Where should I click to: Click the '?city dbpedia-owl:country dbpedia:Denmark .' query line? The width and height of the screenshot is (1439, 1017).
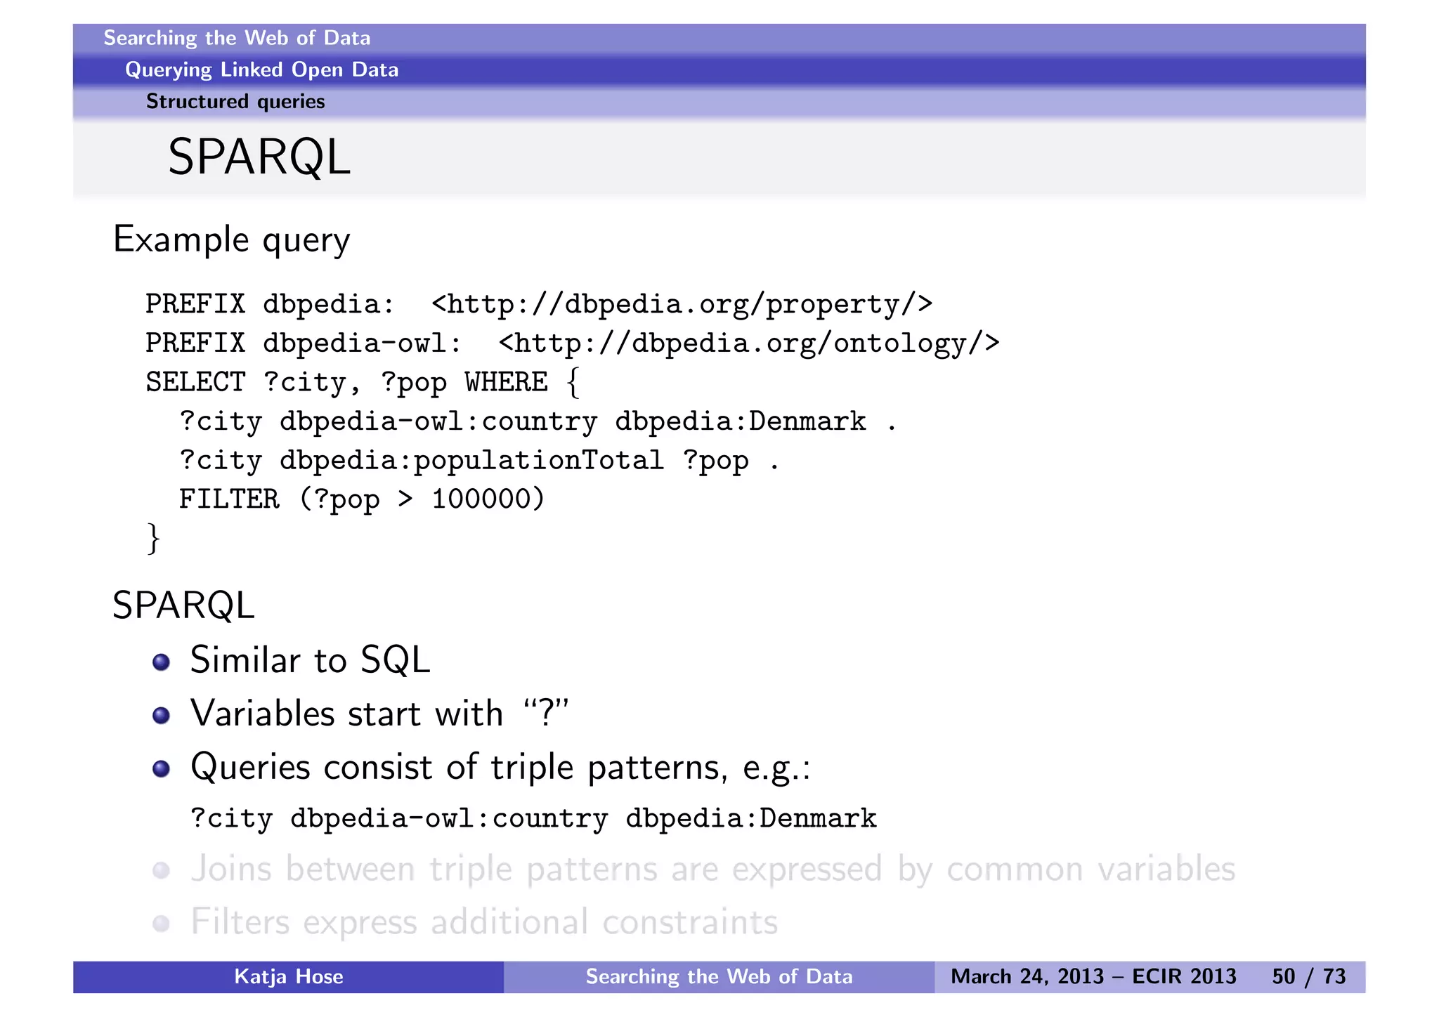(538, 421)
